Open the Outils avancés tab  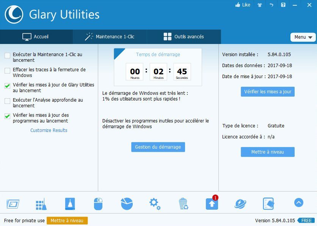point(184,37)
